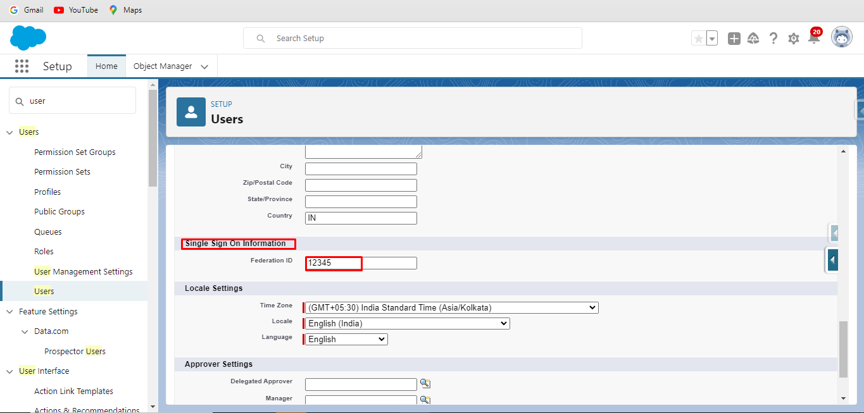Open Permission Sets from the sidebar
This screenshot has width=864, height=413.
click(x=62, y=171)
